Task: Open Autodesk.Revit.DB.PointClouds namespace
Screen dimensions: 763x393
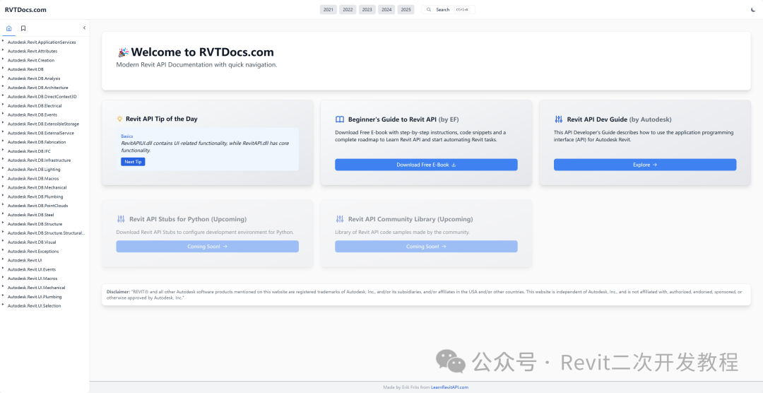Action: (37, 206)
